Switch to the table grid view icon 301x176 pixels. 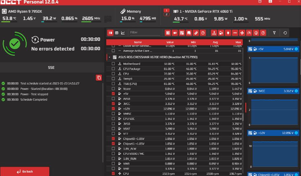click(116, 33)
